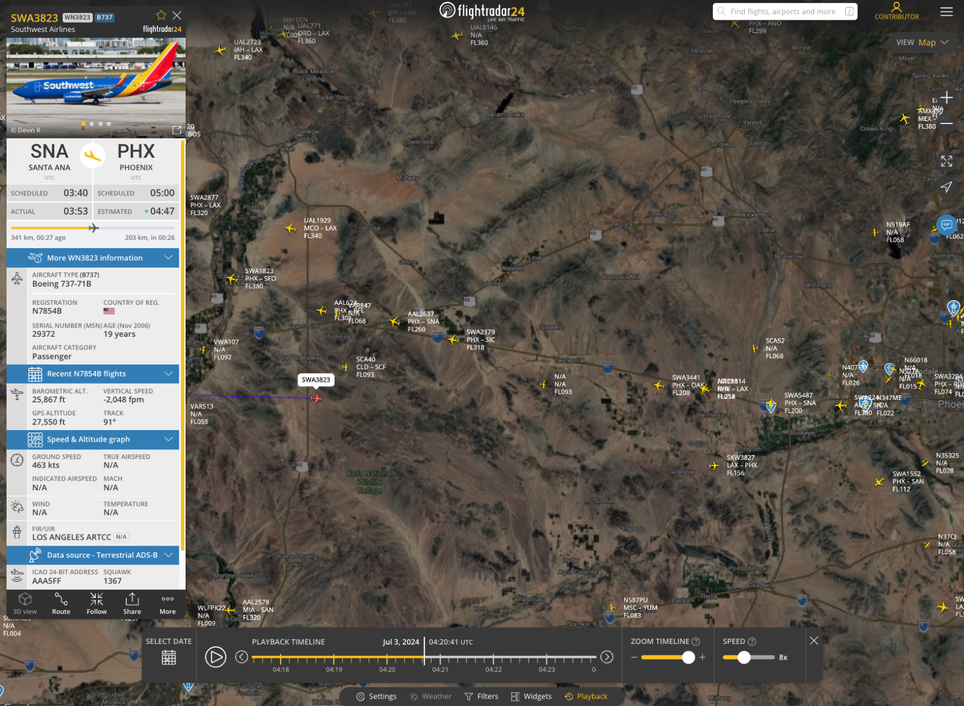Select PHX Phoenix destination airport
Image resolution: width=964 pixels, height=706 pixels.
click(x=136, y=157)
